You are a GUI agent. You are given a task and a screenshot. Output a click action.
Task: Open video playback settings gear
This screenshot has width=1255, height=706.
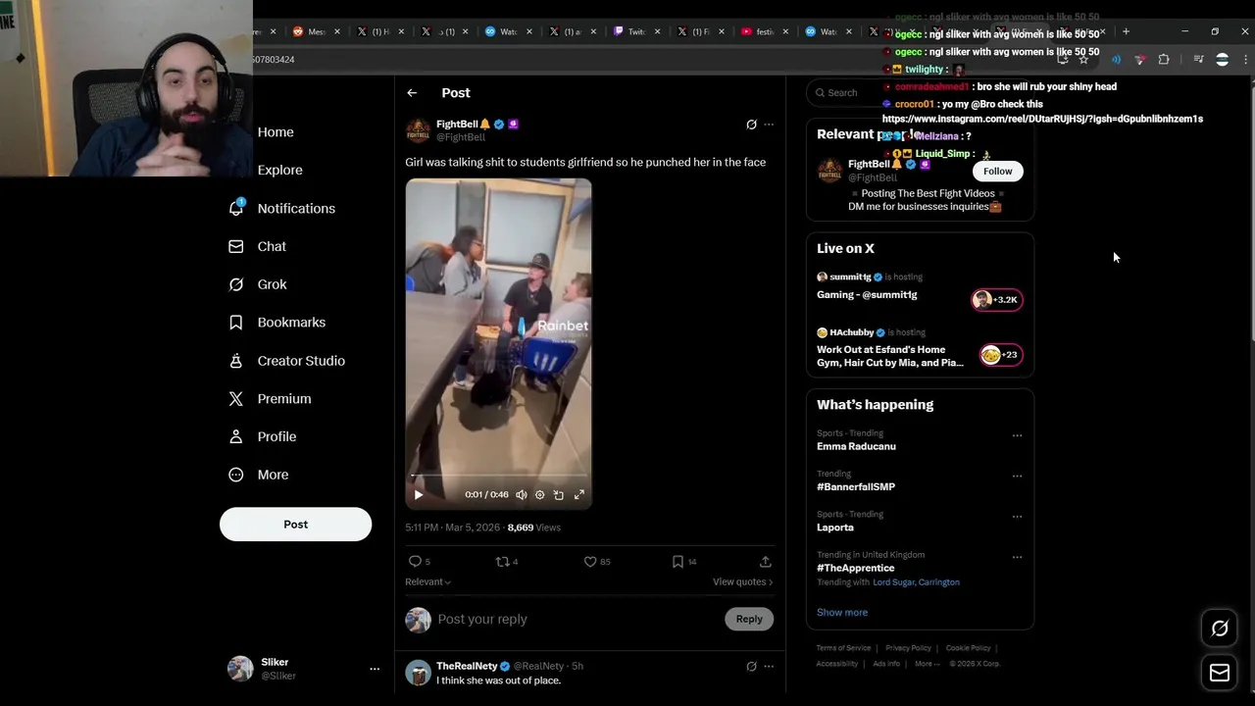[540, 495]
